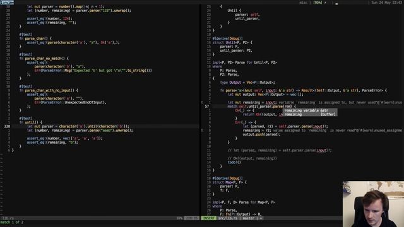
Task: Click the 'todo!()' line
Action: click(x=234, y=163)
